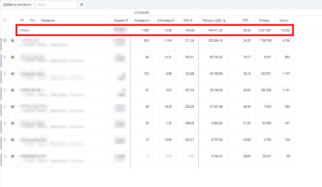Select spend cell 255 094,16
Image resolution: width=322 pixels, height=187 pixels.
(x=215, y=41)
